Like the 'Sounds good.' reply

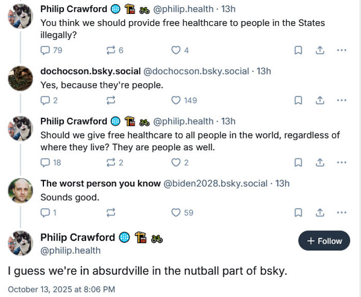point(176,212)
